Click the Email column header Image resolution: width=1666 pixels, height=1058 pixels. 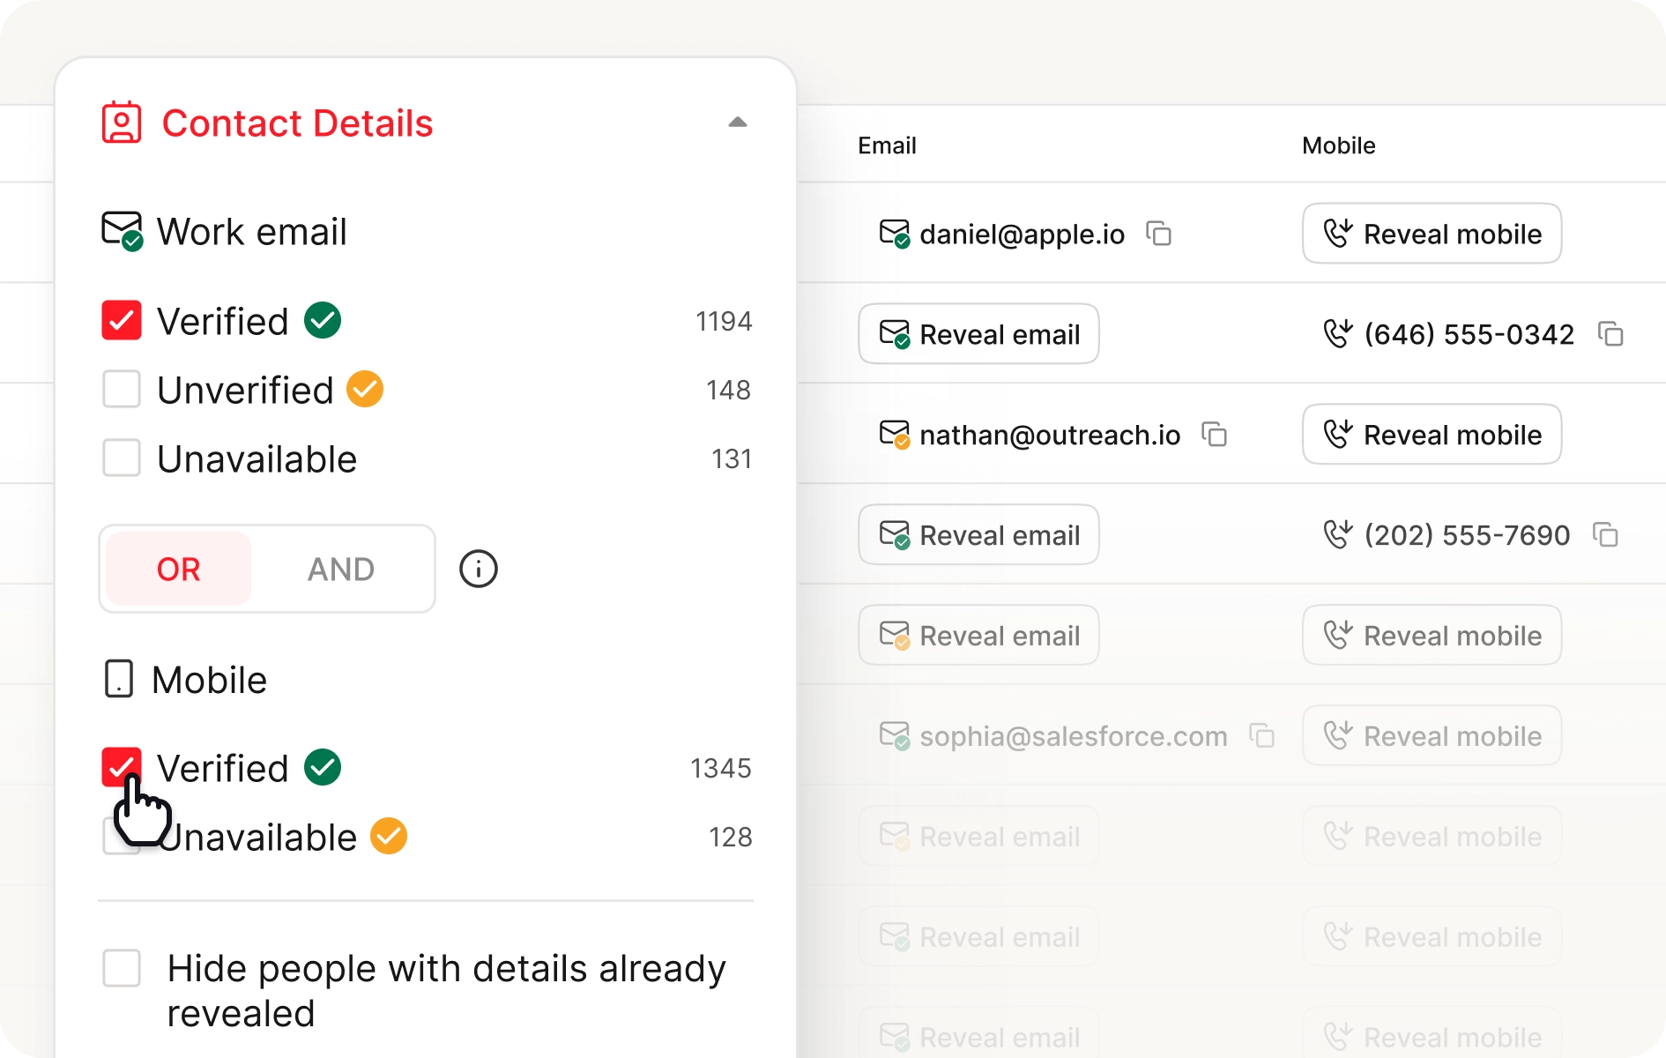click(887, 145)
